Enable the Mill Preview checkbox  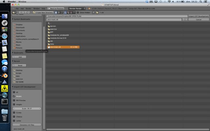(x=14, y=100)
